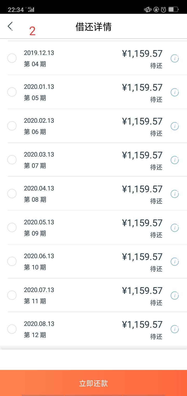Tap the battery icon in status bar
The width and height of the screenshot is (187, 396).
pyautogui.click(x=173, y=10)
